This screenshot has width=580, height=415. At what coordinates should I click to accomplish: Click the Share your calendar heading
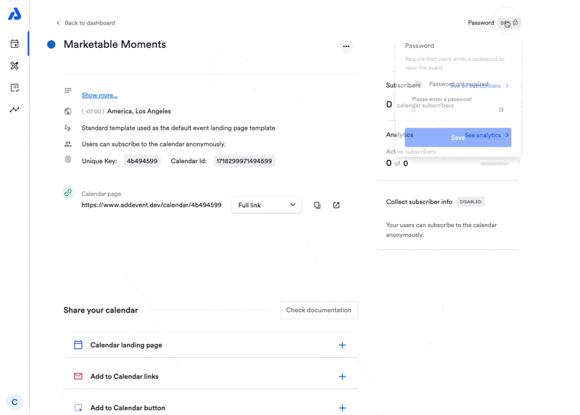tap(101, 311)
